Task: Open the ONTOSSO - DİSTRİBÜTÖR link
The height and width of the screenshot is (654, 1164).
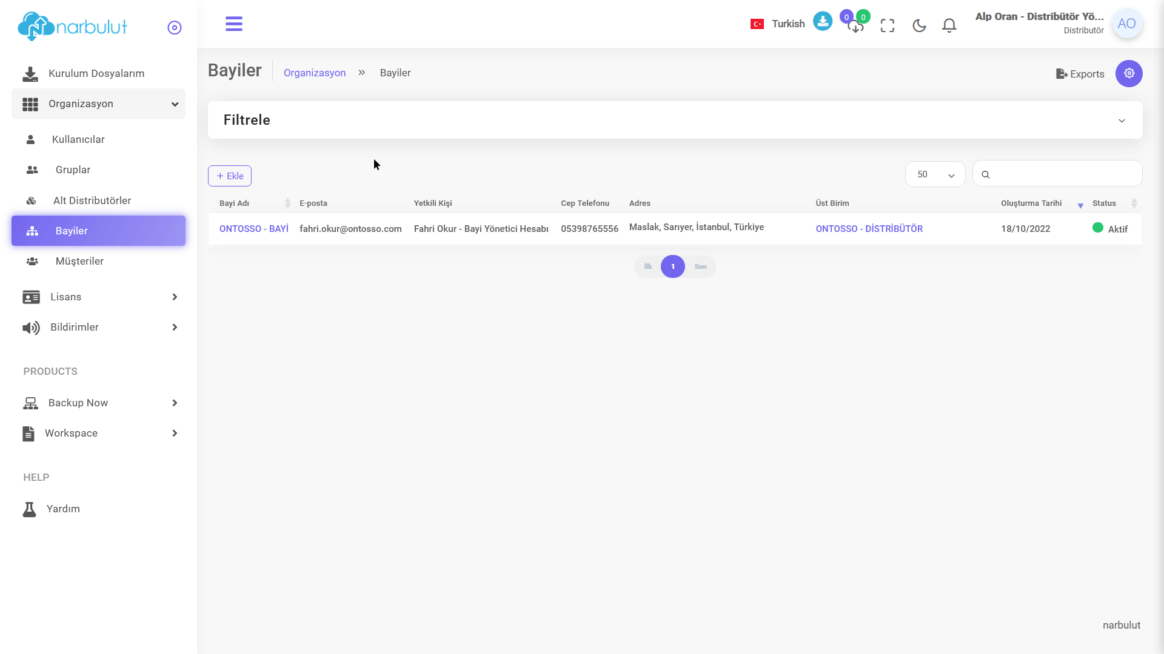Action: click(x=869, y=229)
